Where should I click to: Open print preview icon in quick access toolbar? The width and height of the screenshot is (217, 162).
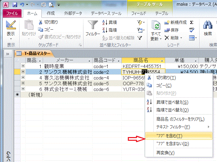(x=51, y=5)
